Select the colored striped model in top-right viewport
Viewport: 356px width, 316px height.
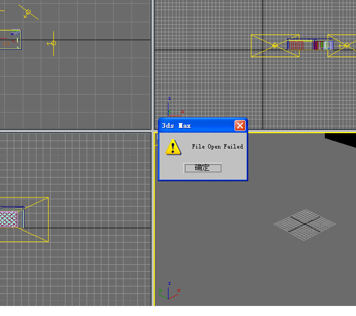[310, 44]
